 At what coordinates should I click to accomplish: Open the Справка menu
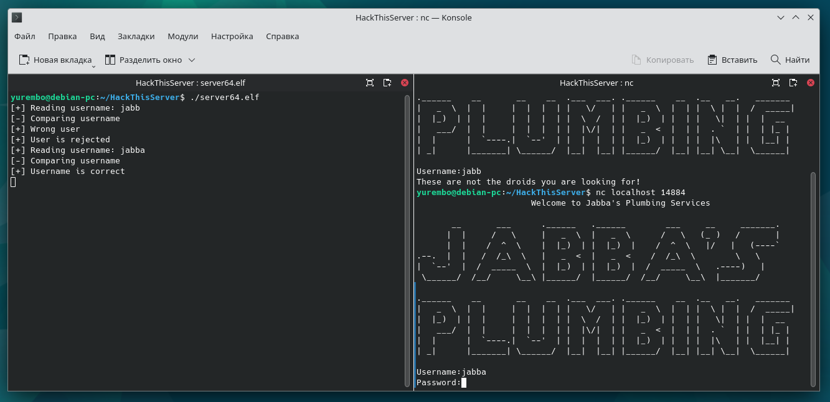pos(282,36)
